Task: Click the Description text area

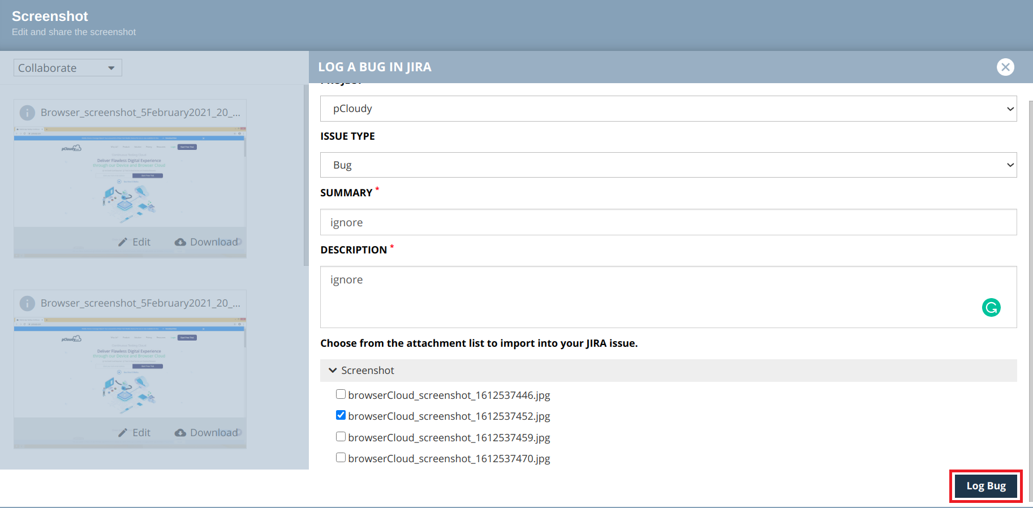Action: click(x=668, y=297)
